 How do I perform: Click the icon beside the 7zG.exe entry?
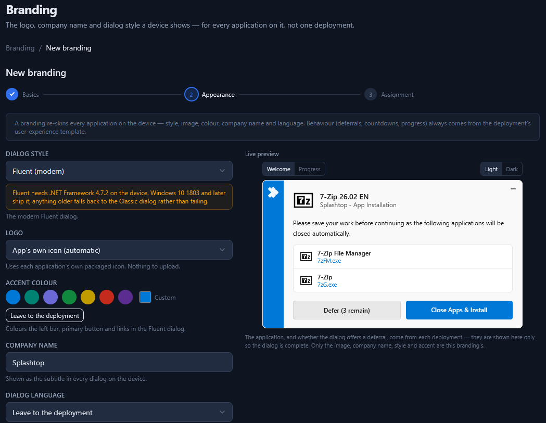click(306, 280)
